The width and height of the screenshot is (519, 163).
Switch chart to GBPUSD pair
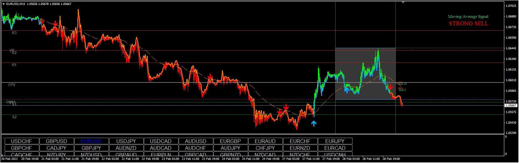click(x=56, y=141)
